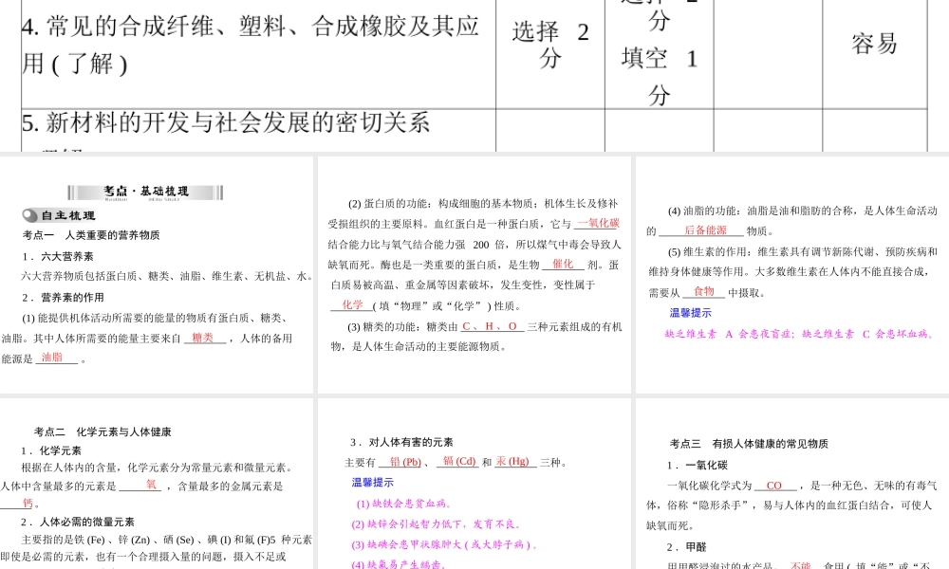The image size is (949, 569).
Task: Click the subheading 1. 化学元素
Action: [x=51, y=451]
